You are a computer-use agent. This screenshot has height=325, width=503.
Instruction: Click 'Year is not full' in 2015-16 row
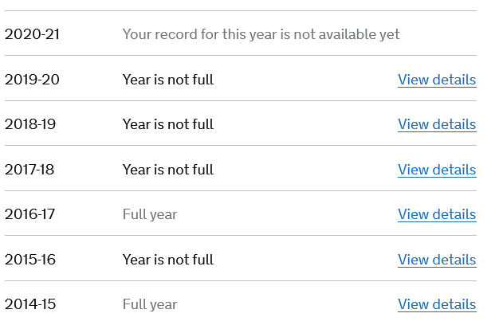coord(167,260)
